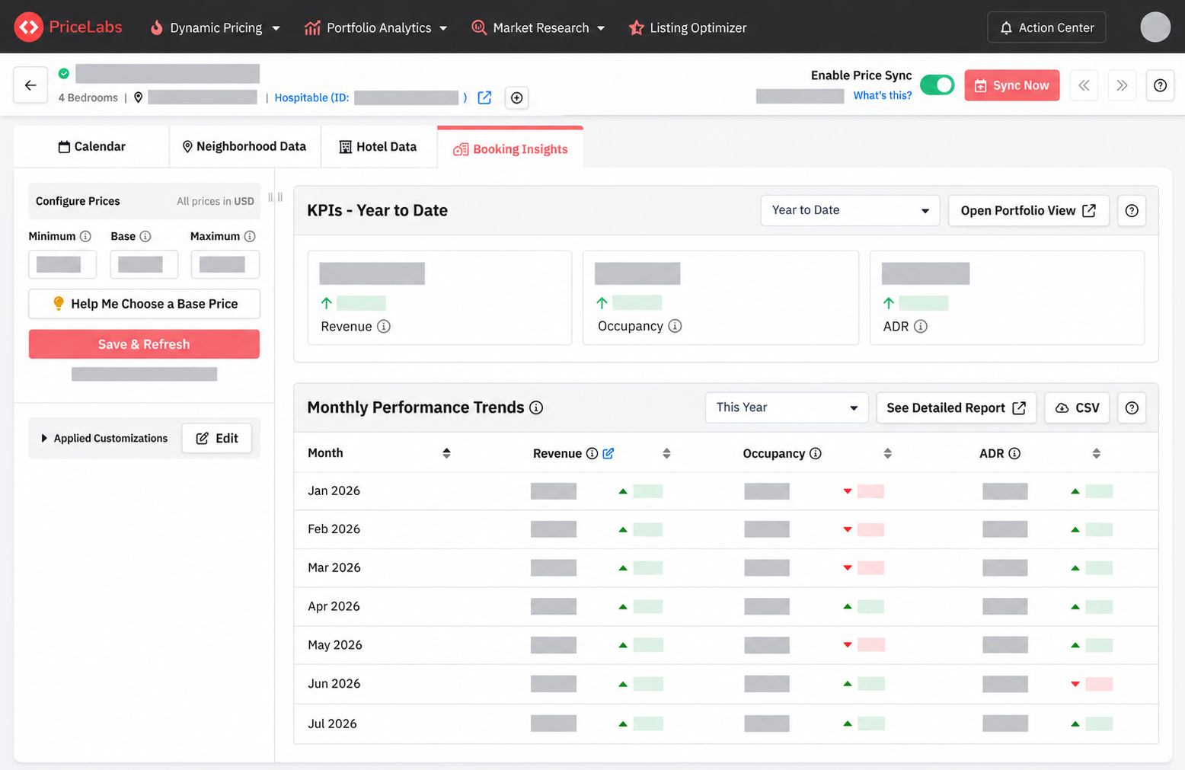Click the Maximum price info icon
This screenshot has height=770, width=1185.
coord(250,236)
